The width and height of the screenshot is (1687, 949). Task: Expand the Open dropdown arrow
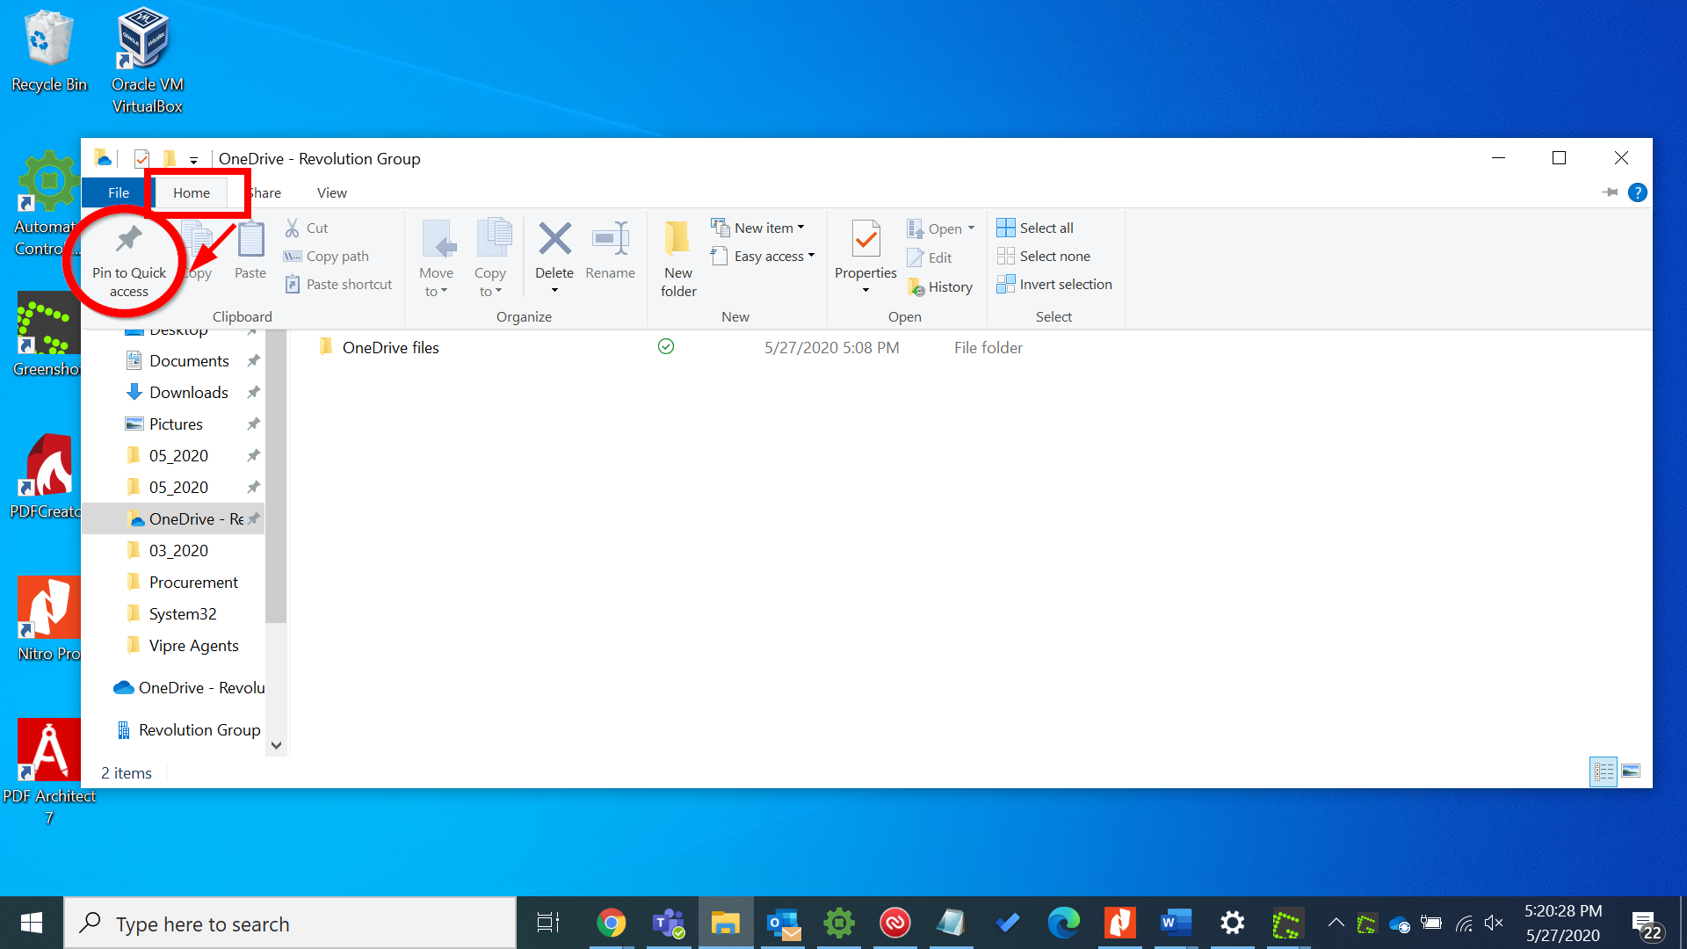pos(971,228)
